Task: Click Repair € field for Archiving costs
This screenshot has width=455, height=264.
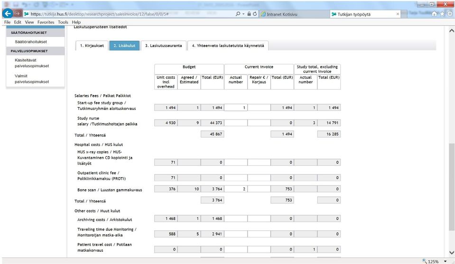Action: click(x=259, y=218)
